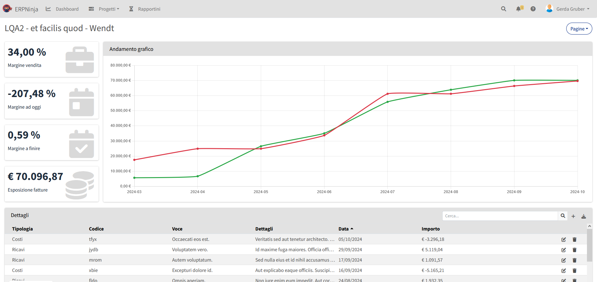Viewport: 597px width, 282px height.
Task: Select the -207,48 % Margine ad oggi value
Action: [x=32, y=94]
